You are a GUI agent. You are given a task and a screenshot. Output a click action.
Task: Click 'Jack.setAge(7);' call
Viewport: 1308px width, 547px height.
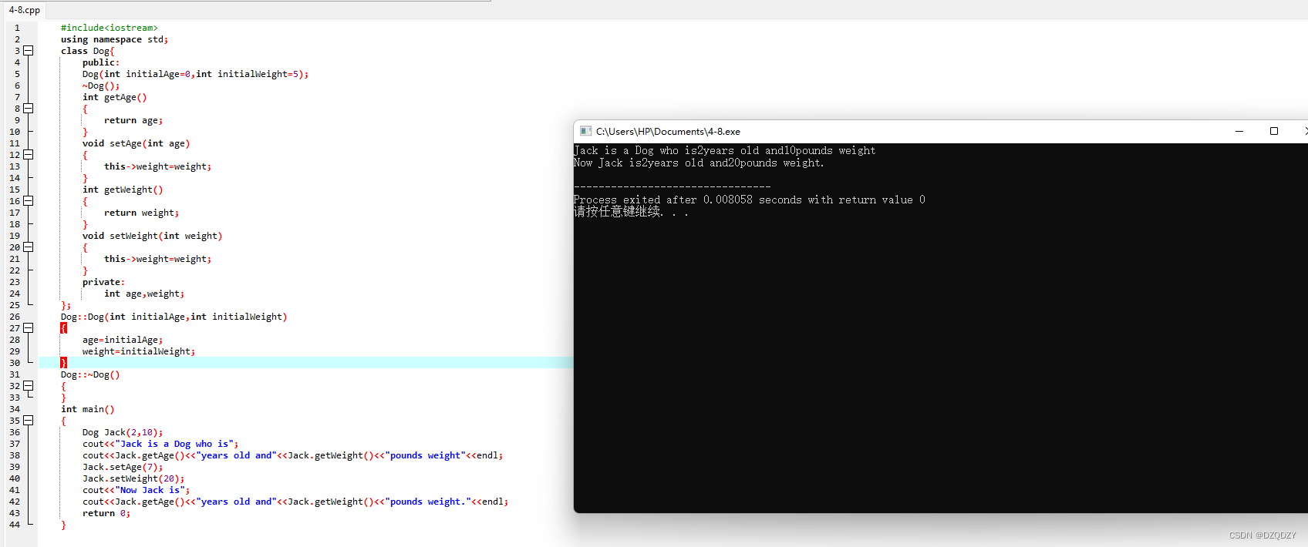[x=123, y=467]
